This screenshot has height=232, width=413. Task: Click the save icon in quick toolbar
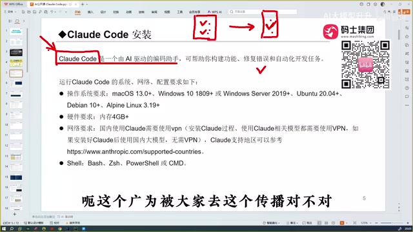34,12
